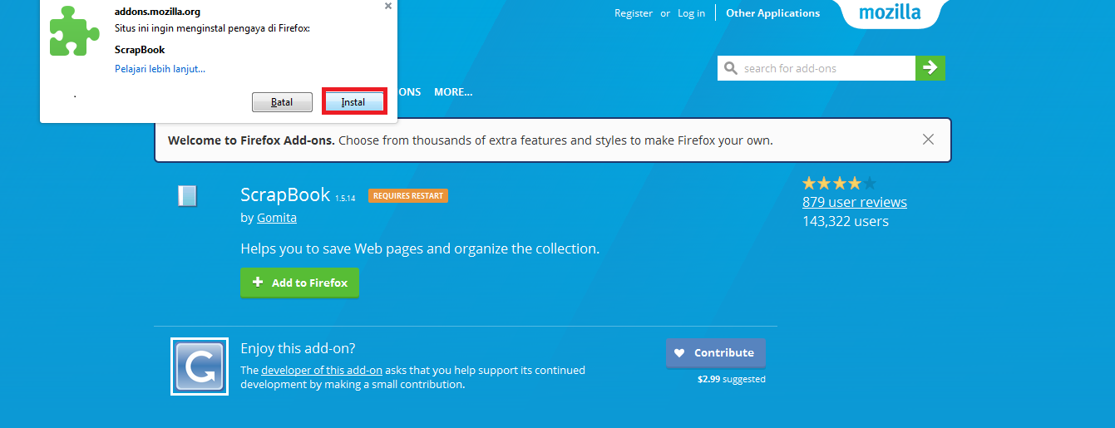Click the addons.mozilla.org popup heading
The width and height of the screenshot is (1115, 428).
point(157,12)
